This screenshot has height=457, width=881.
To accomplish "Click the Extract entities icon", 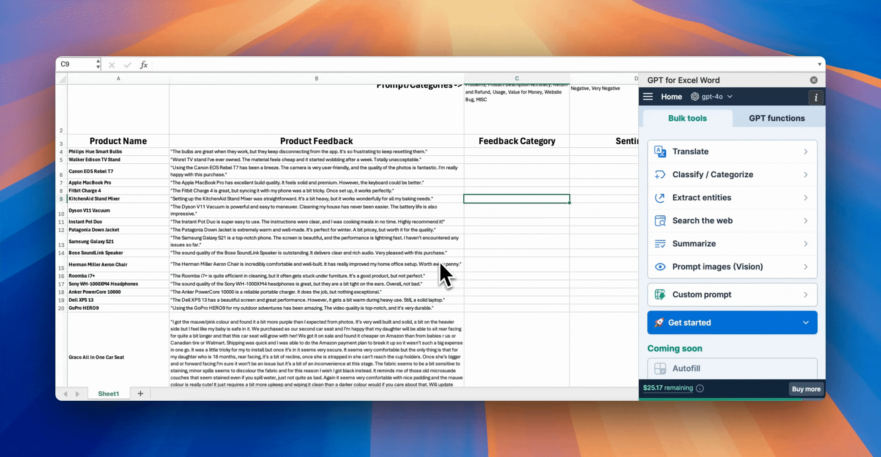I will [660, 198].
